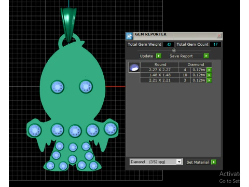Click the Total Gem Weight value field

pos(169,45)
